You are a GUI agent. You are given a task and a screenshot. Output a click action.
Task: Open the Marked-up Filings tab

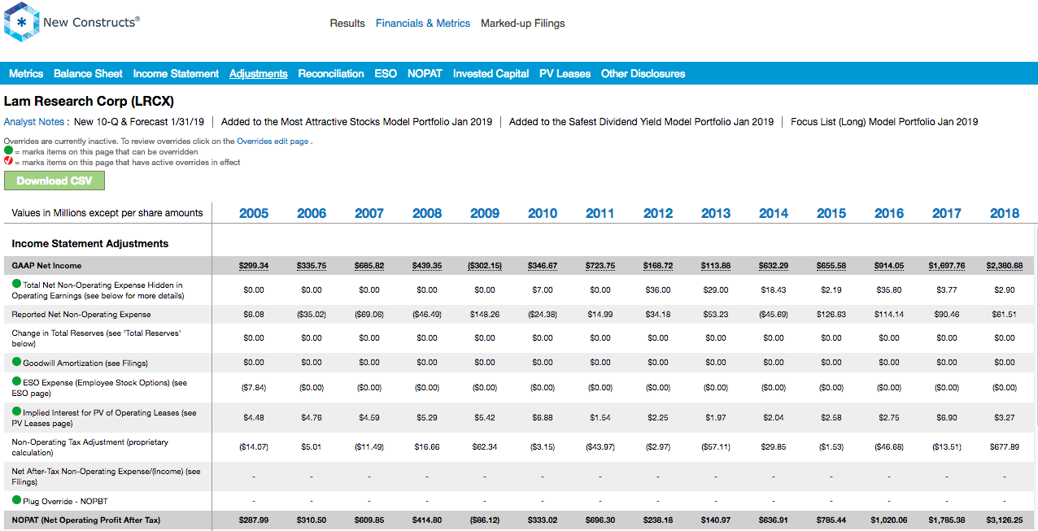pyautogui.click(x=523, y=24)
